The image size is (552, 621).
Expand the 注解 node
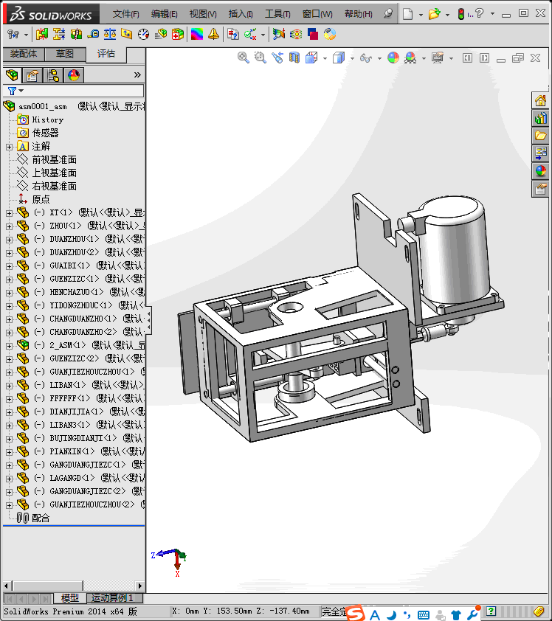[9, 147]
